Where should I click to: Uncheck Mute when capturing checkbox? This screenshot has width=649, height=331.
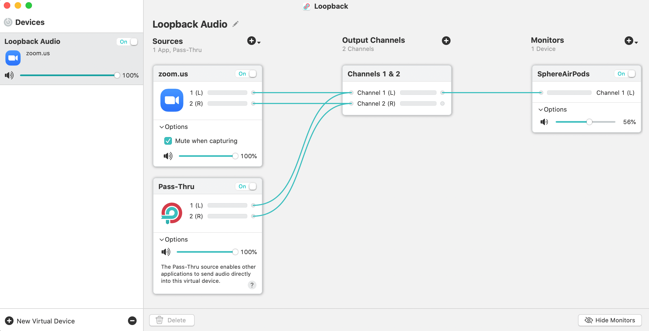[168, 141]
